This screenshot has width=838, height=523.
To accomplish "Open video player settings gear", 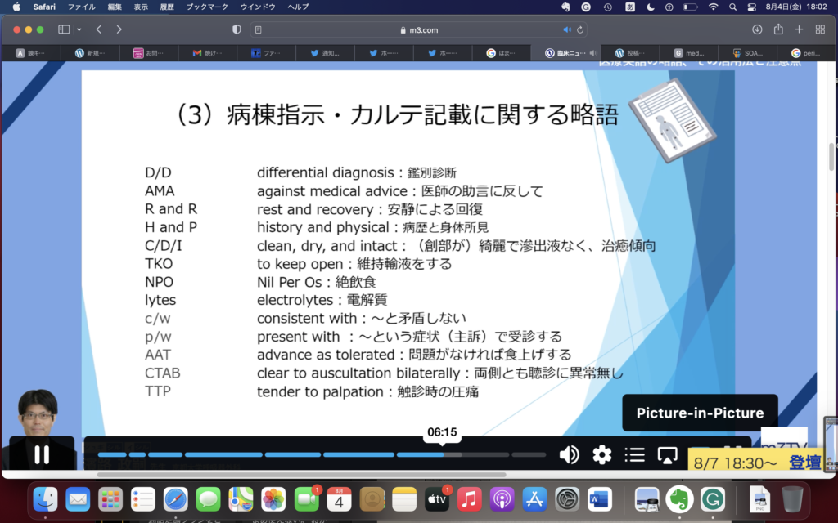I will coord(602,455).
